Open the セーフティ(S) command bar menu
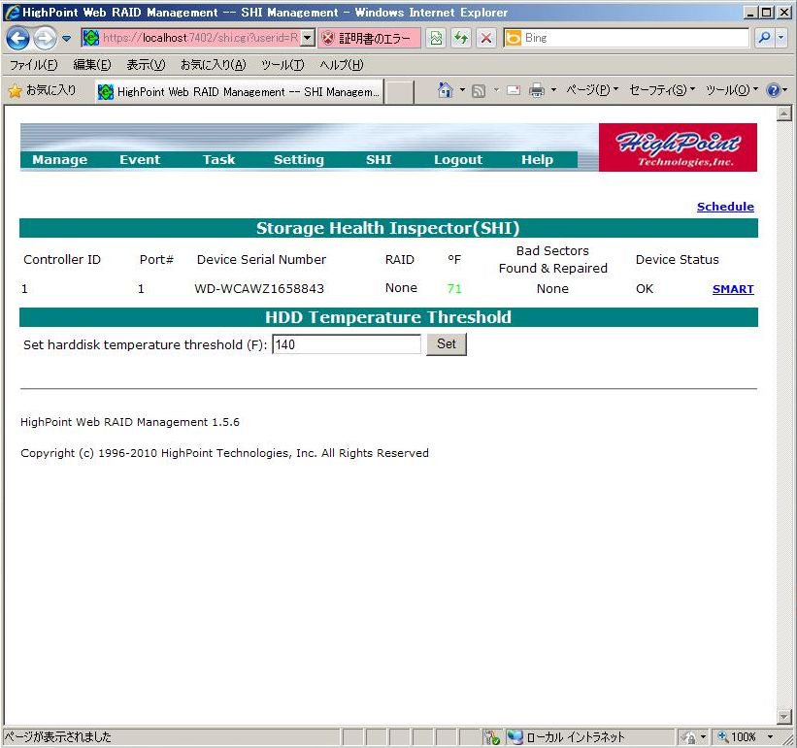The image size is (797, 748). 662,90
